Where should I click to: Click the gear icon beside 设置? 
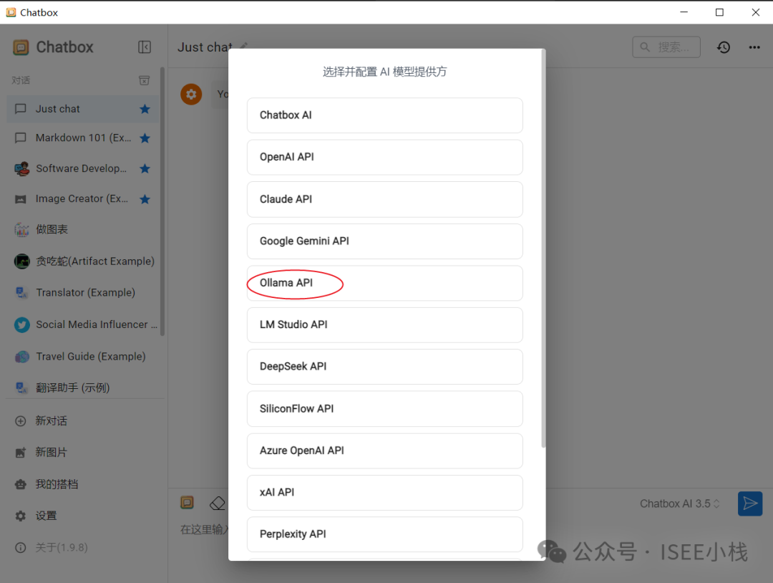[x=21, y=516]
